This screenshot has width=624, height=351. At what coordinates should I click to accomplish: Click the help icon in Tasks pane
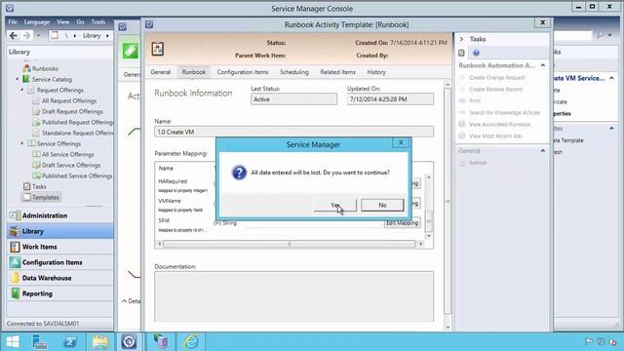[476, 53]
